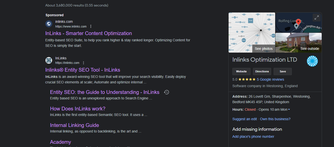The image size is (334, 147).
Task: Open the 'See photos' thumbnail
Action: pyautogui.click(x=252, y=33)
